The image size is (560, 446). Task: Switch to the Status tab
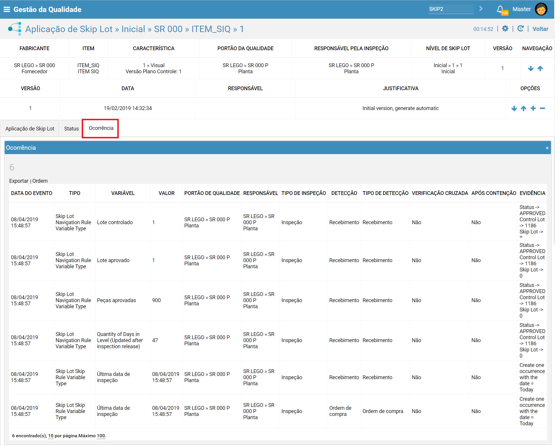(71, 129)
